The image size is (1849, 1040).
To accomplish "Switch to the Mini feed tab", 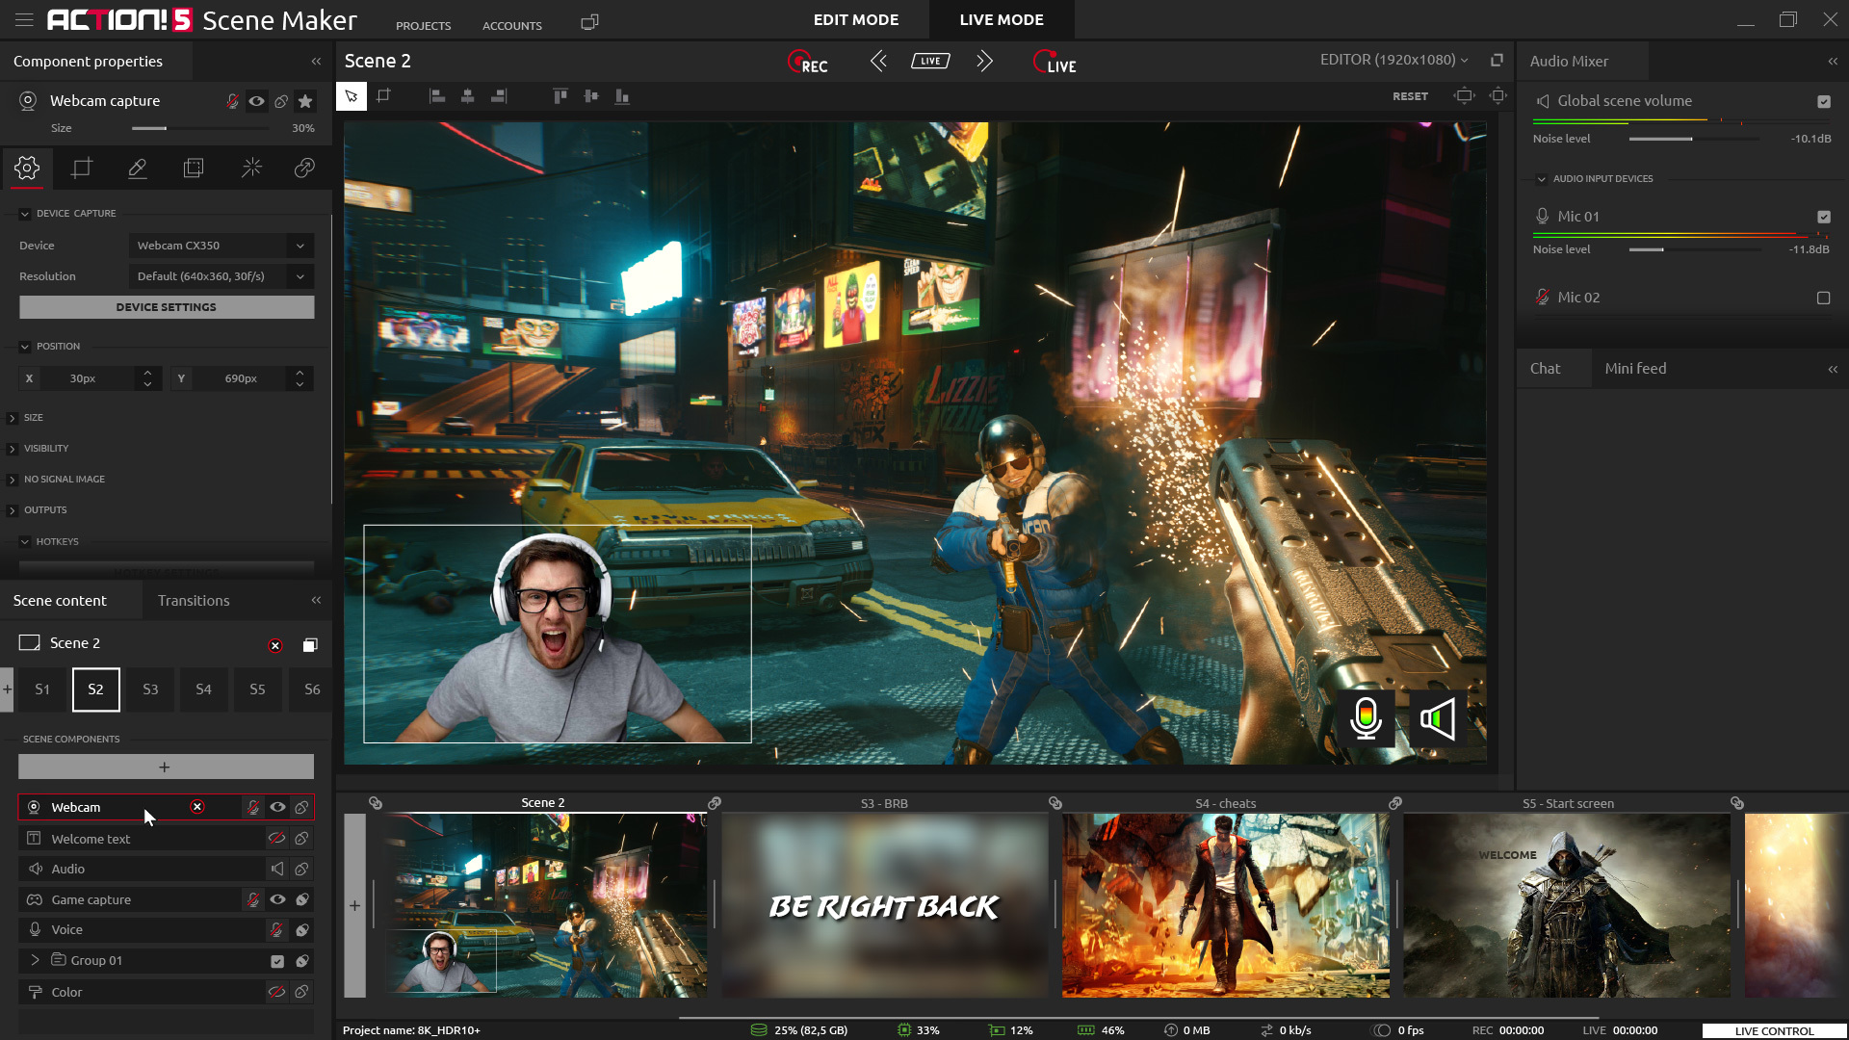I will [x=1635, y=369].
